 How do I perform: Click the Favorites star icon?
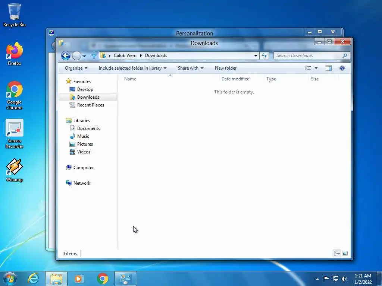[x=69, y=81]
